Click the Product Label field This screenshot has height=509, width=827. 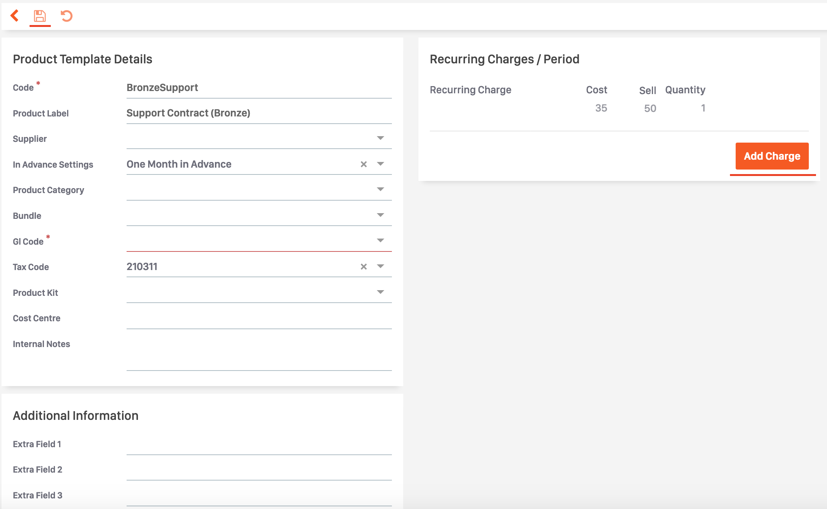point(259,113)
